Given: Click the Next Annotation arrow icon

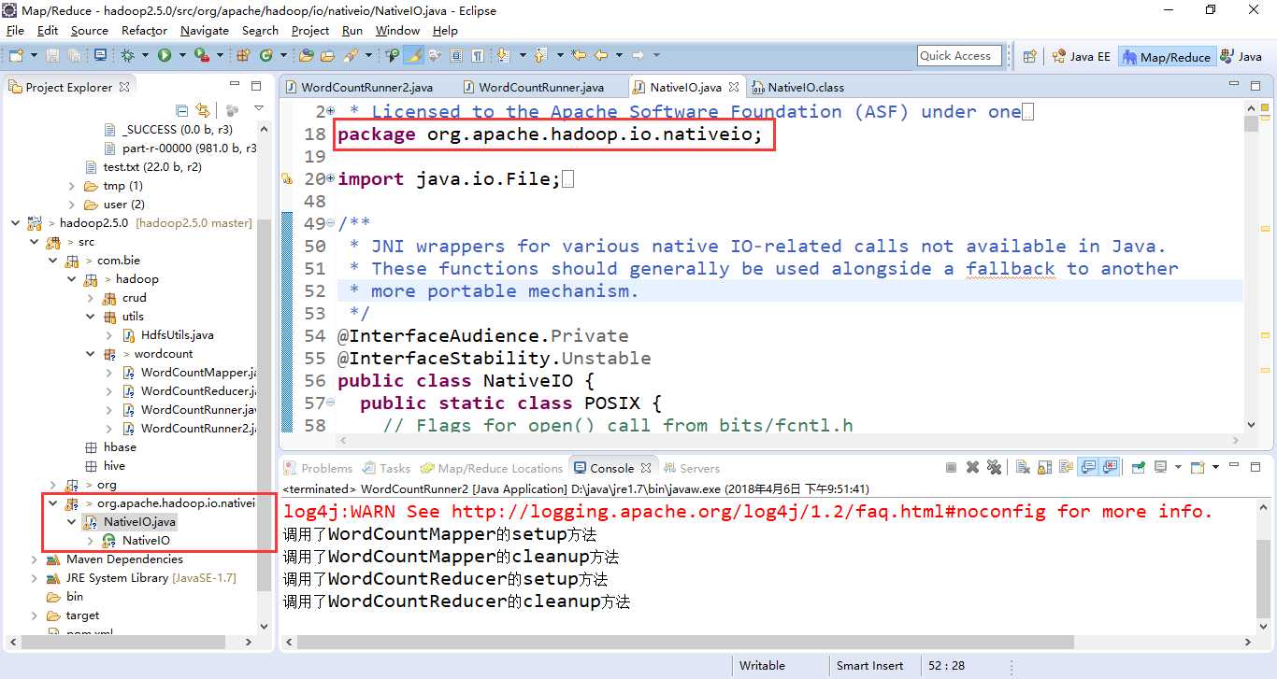Looking at the screenshot, I should point(503,56).
